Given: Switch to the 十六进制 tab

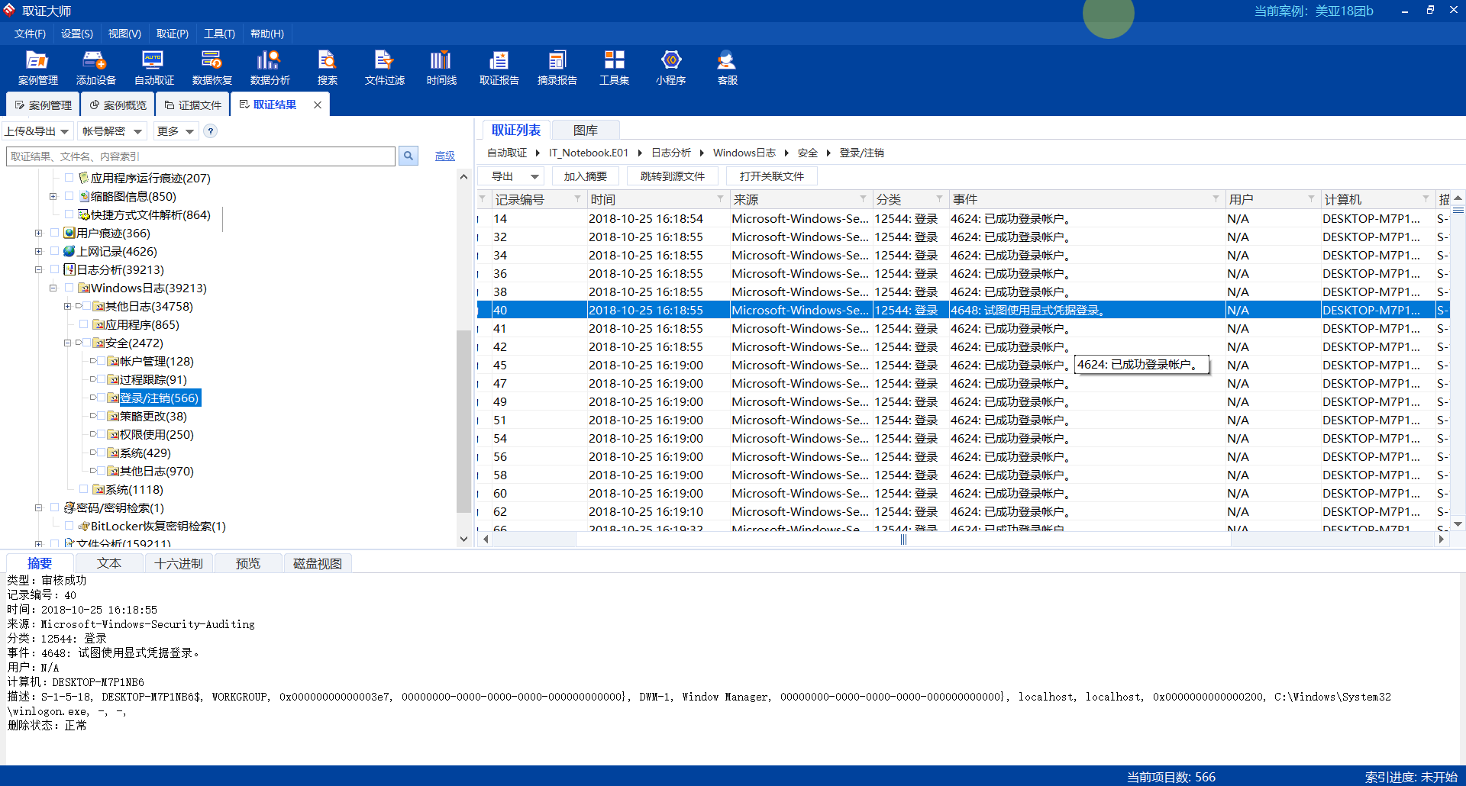Looking at the screenshot, I should point(179,563).
